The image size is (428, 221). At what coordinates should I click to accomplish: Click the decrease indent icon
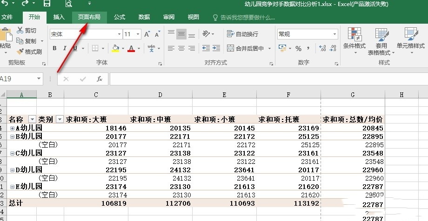tap(206, 48)
